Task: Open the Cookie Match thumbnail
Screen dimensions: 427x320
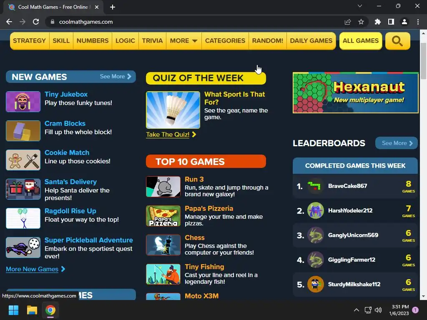Action: tap(23, 160)
